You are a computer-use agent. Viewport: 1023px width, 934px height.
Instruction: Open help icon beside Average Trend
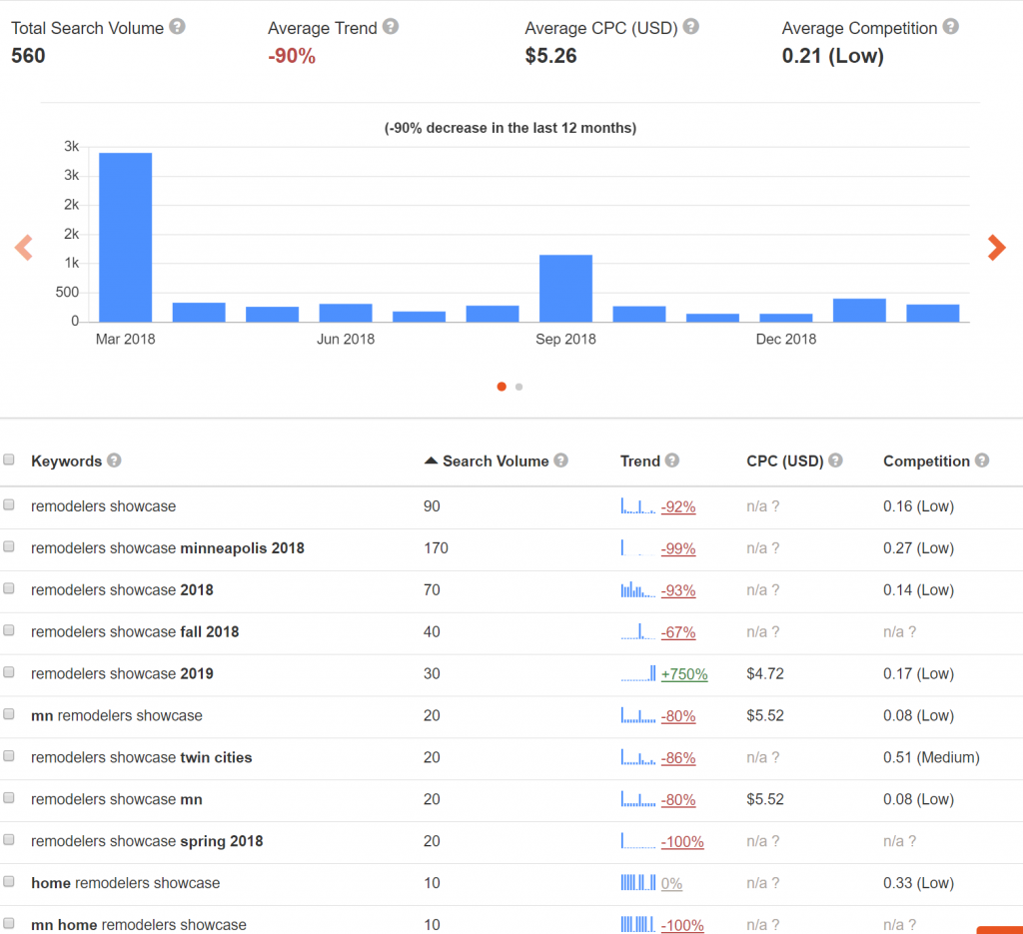[391, 27]
